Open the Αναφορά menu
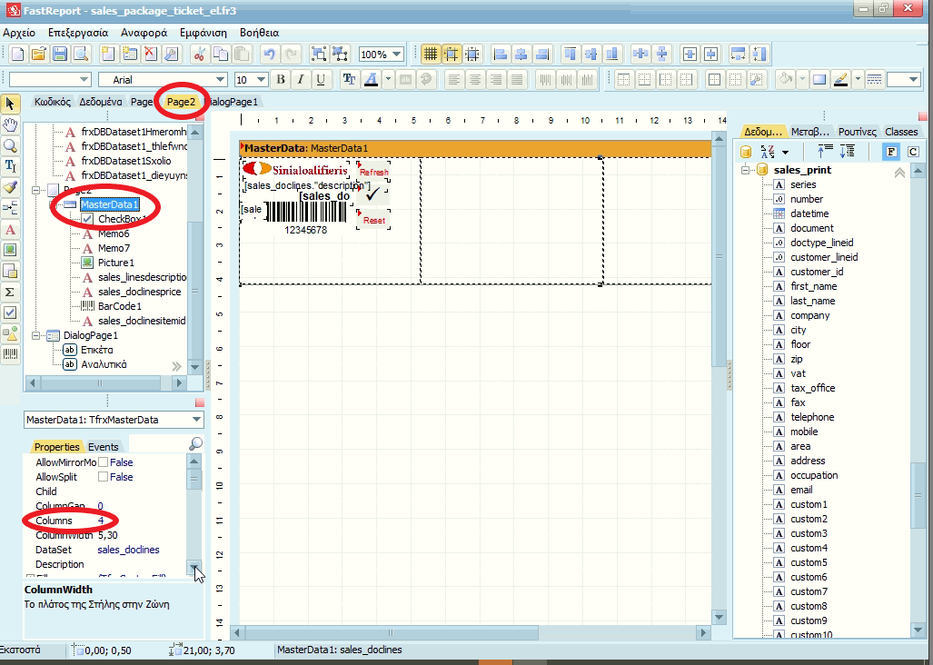933x665 pixels. [144, 33]
